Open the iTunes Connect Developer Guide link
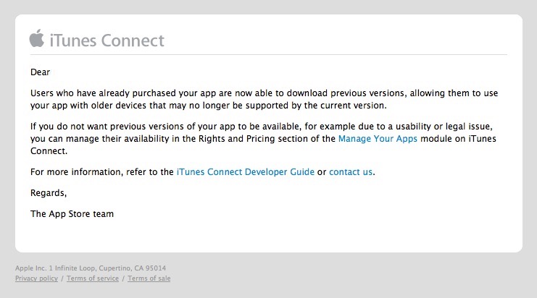This screenshot has height=298, width=537. click(x=246, y=172)
